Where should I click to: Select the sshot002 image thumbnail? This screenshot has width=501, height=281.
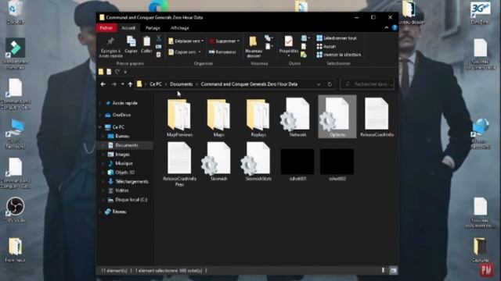point(337,164)
